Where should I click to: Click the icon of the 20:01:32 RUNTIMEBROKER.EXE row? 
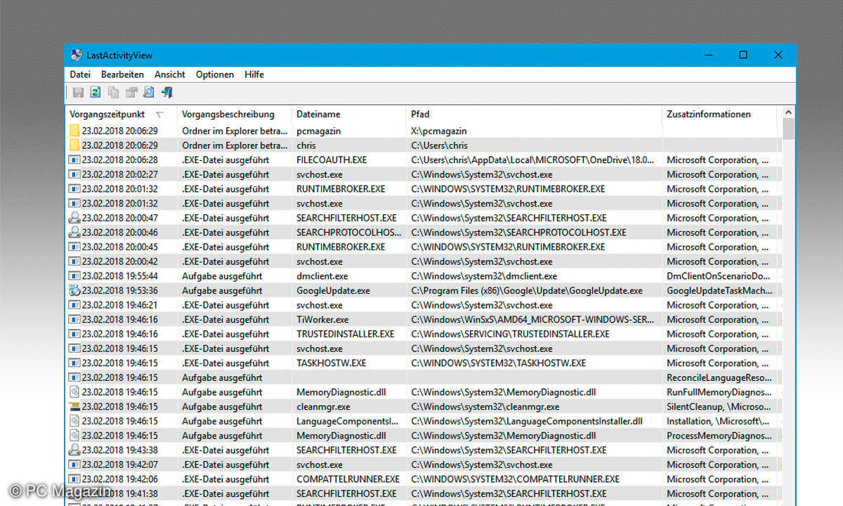point(74,189)
